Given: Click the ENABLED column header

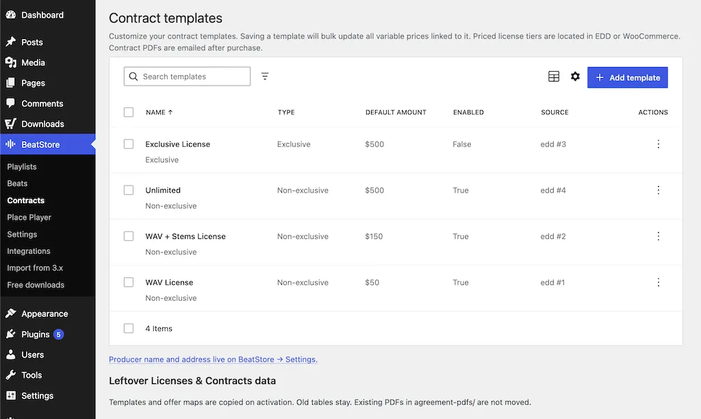Looking at the screenshot, I should (x=468, y=112).
